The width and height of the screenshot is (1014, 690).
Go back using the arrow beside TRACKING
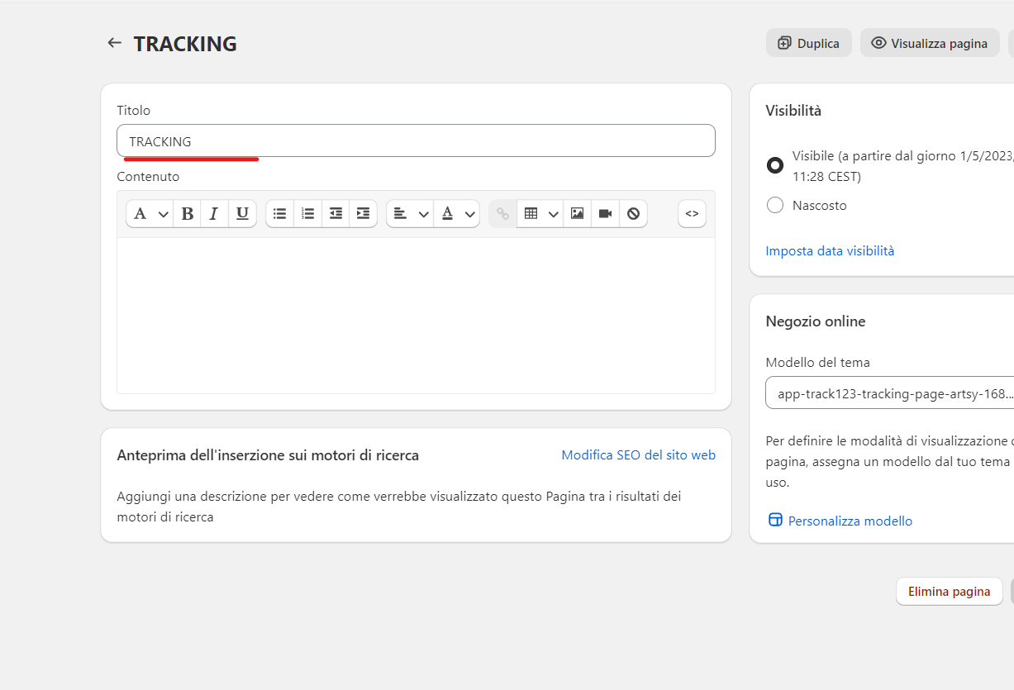tap(114, 43)
